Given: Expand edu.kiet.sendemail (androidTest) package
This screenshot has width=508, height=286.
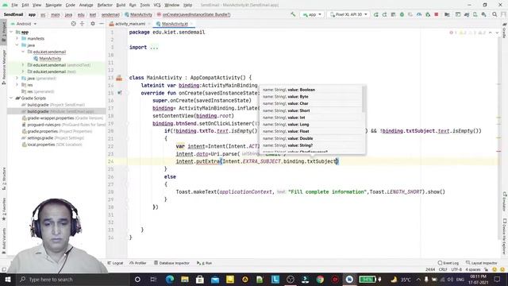Looking at the screenshot, I should (x=23, y=65).
